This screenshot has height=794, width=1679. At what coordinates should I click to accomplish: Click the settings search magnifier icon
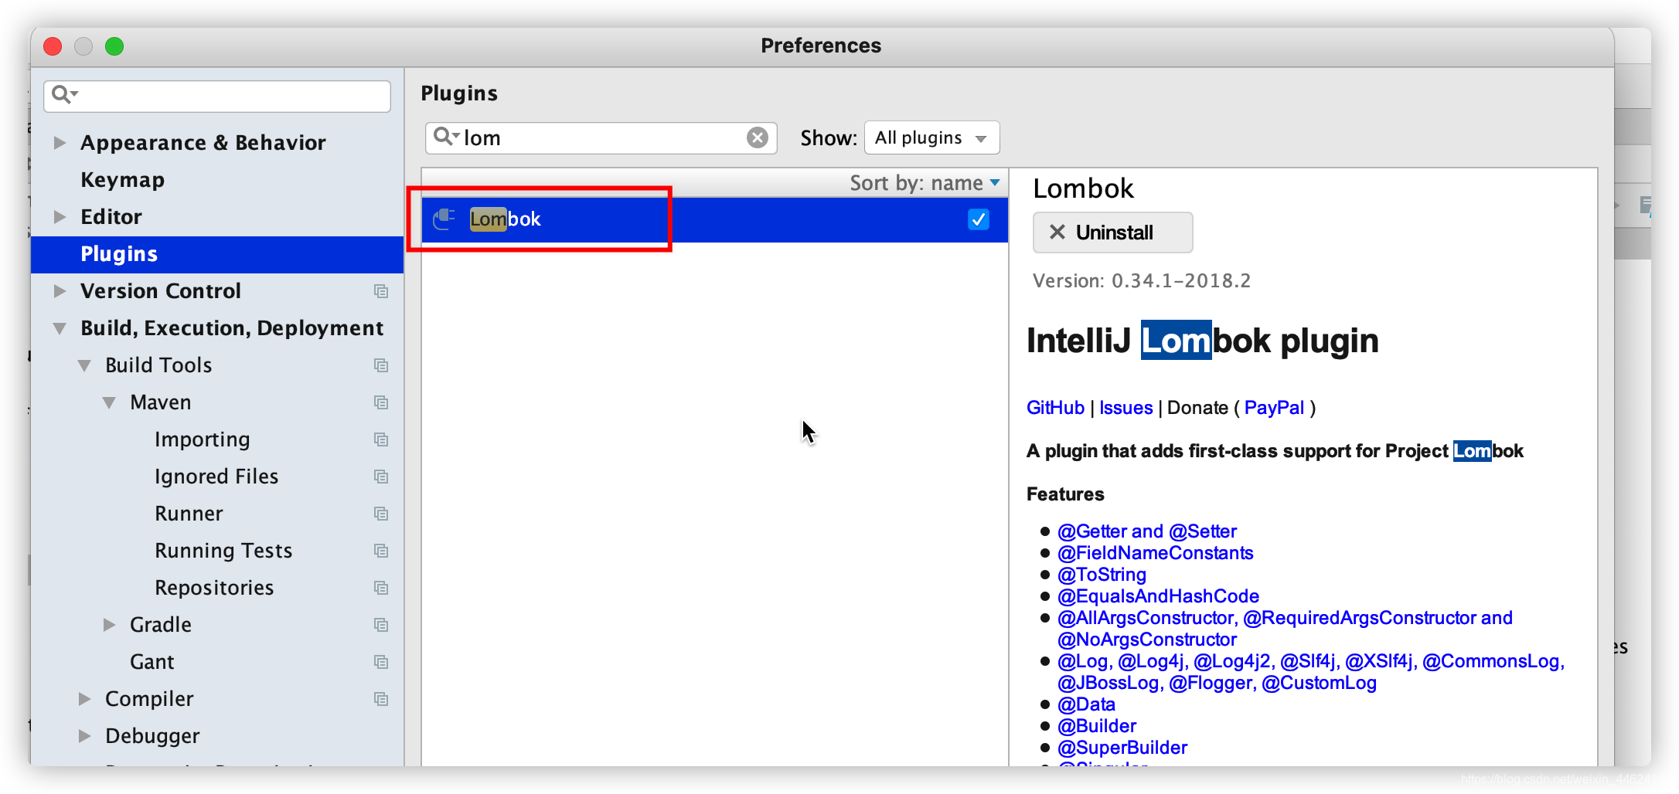(x=63, y=94)
